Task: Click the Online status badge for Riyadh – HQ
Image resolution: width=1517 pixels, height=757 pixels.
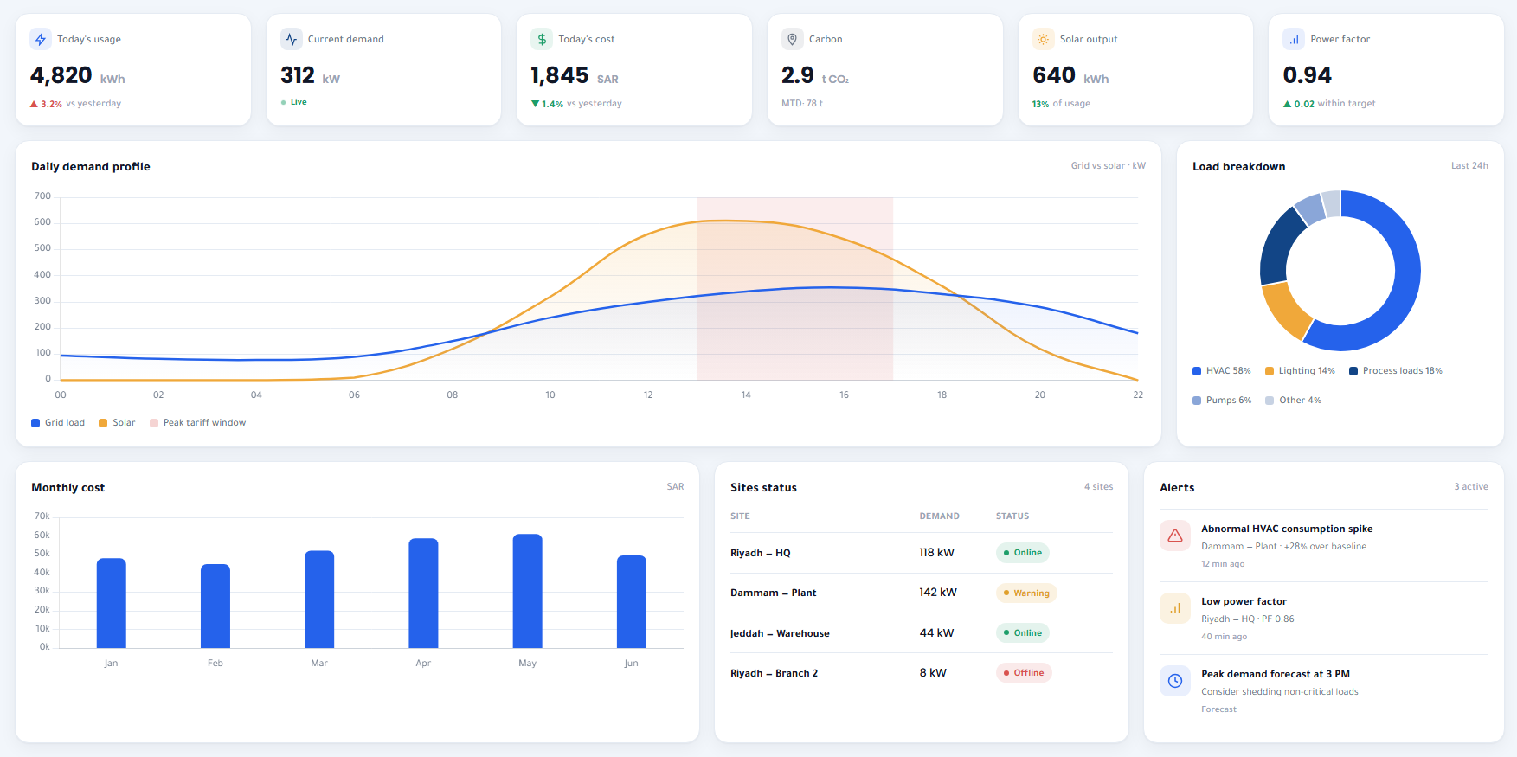Action: pos(1023,553)
